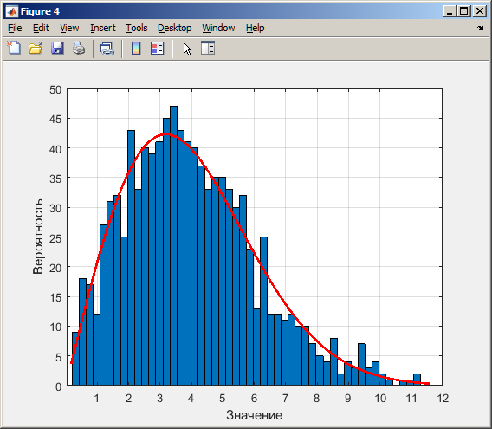492x429 pixels.
Task: Open the View menu
Action: (69, 28)
